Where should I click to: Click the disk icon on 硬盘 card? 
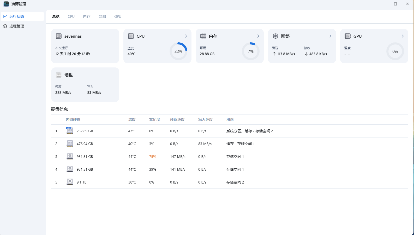pos(59,75)
